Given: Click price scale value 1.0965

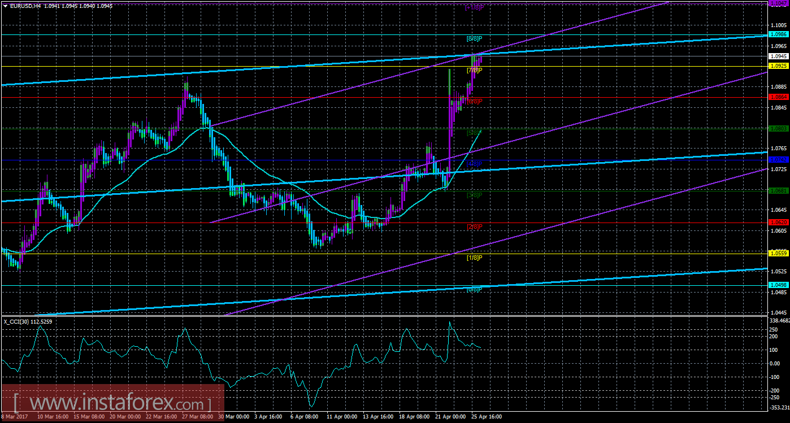Looking at the screenshot, I should click(779, 46).
